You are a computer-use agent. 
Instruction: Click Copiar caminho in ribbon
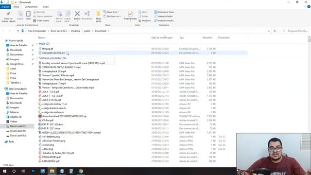pos(43,16)
